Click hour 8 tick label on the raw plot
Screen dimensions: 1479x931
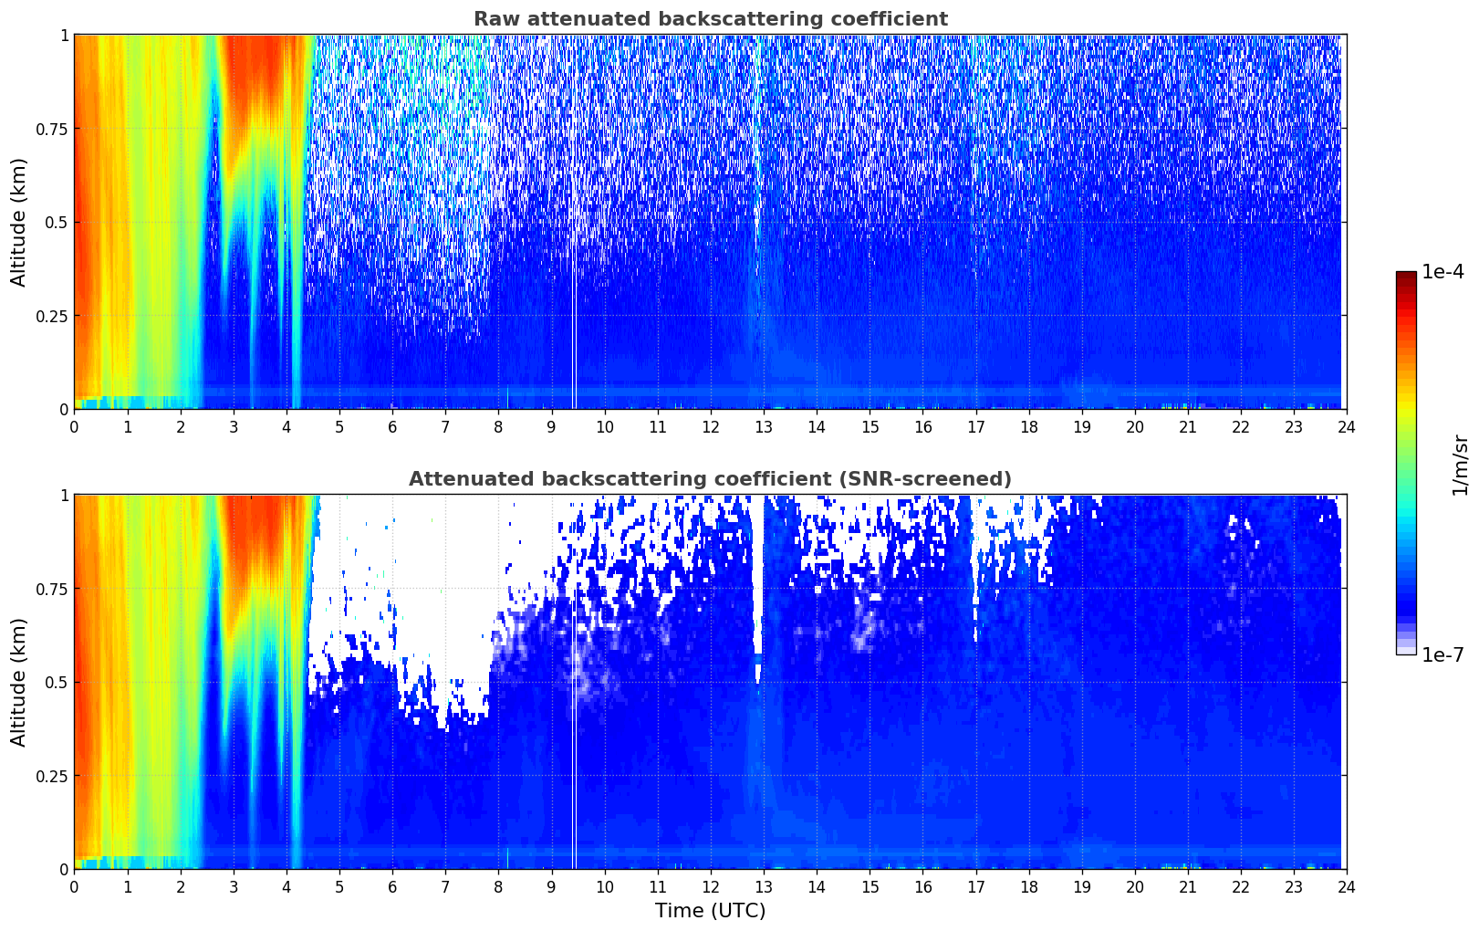[498, 426]
